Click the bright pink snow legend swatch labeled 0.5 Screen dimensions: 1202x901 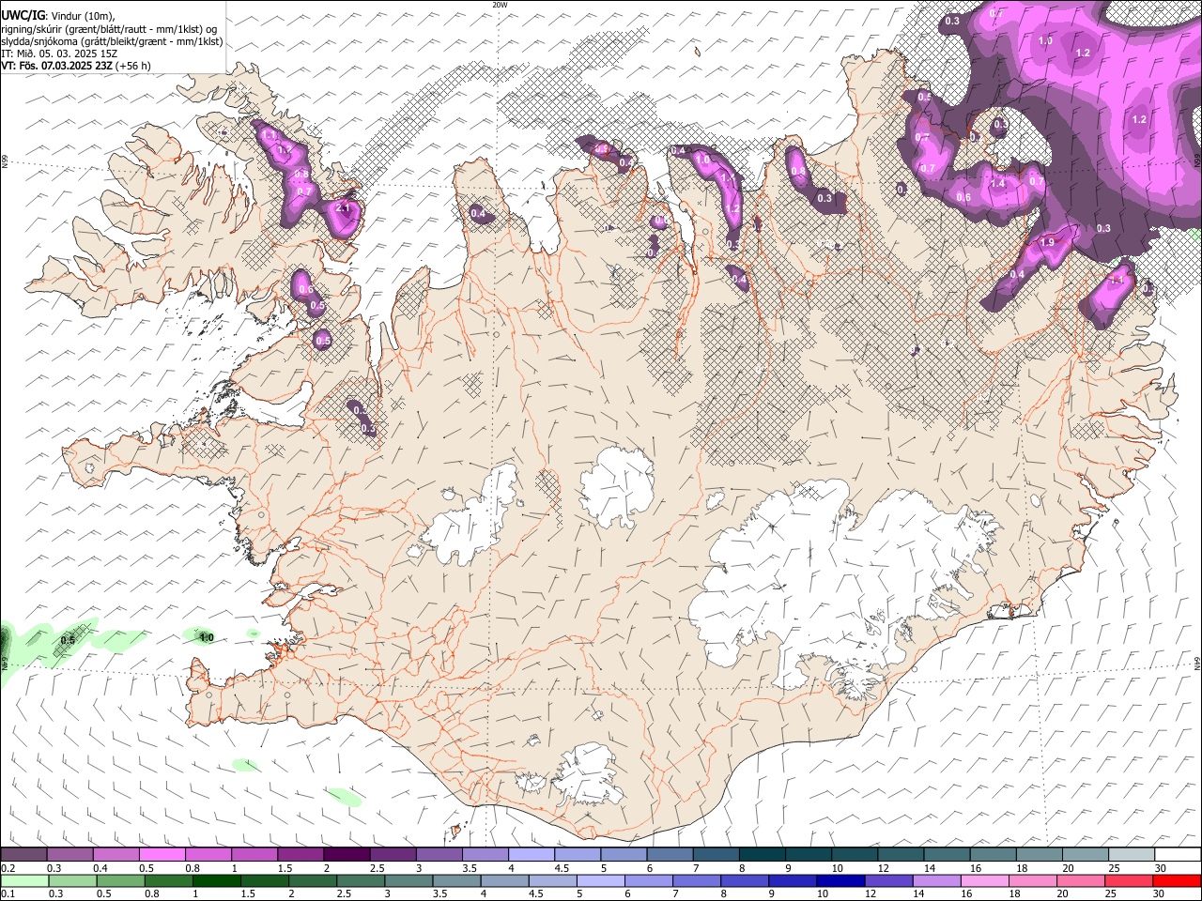[162, 855]
